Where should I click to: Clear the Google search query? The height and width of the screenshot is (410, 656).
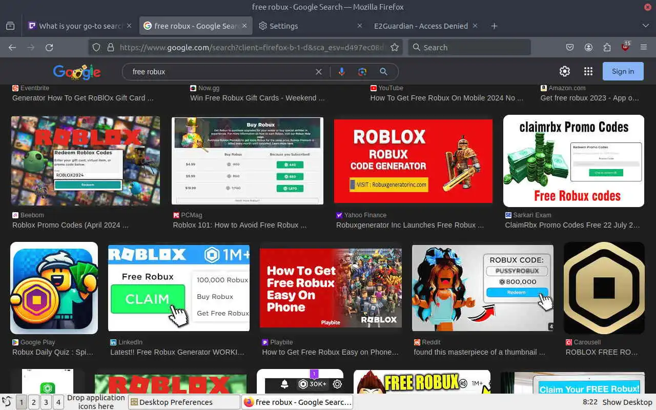point(319,72)
